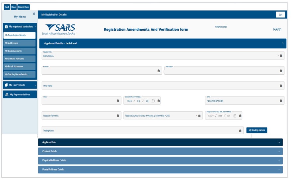
Task: Open Passport issue date calendar picker
Action: [x=235, y=116]
